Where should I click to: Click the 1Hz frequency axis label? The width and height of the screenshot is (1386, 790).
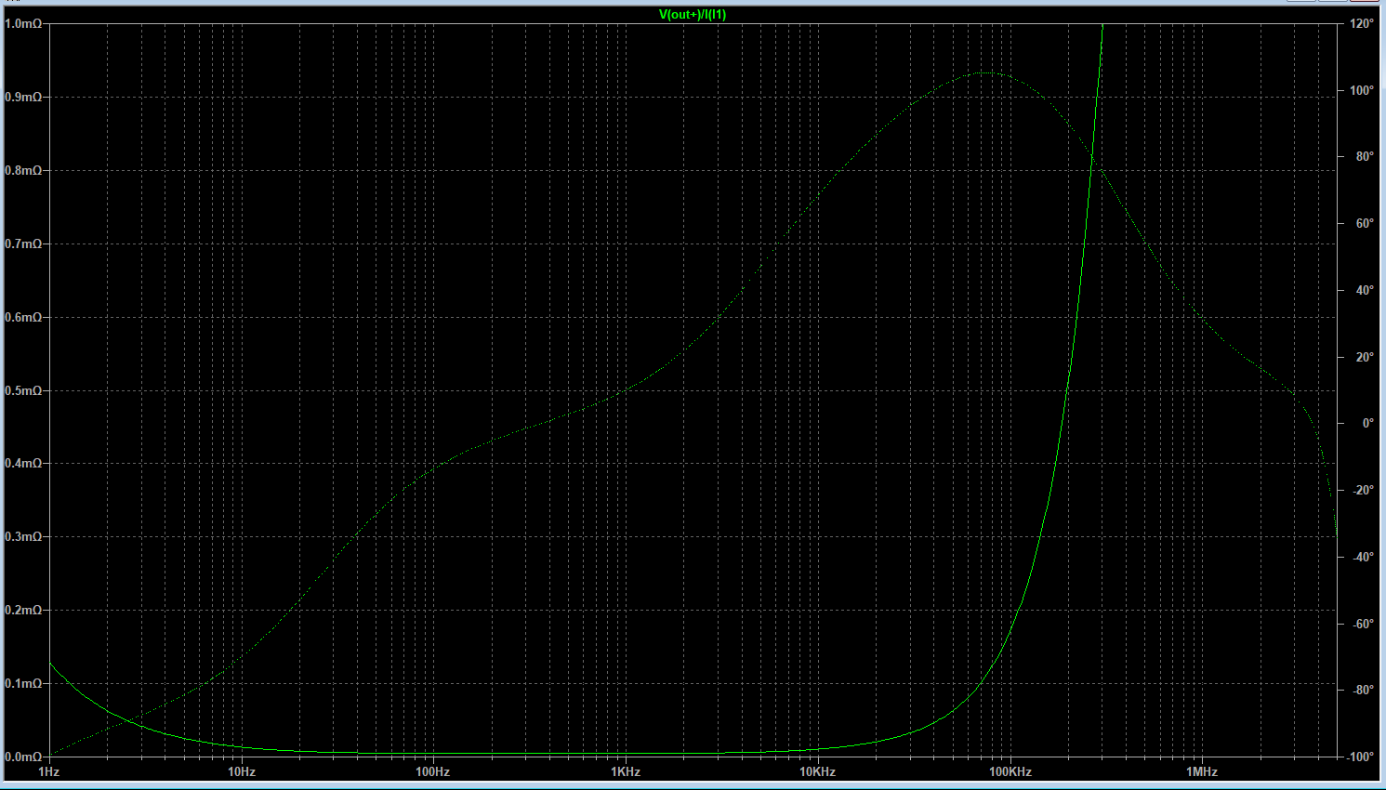coord(49,771)
